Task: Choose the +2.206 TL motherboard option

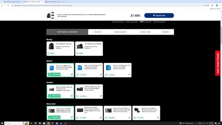Action: 77,96
